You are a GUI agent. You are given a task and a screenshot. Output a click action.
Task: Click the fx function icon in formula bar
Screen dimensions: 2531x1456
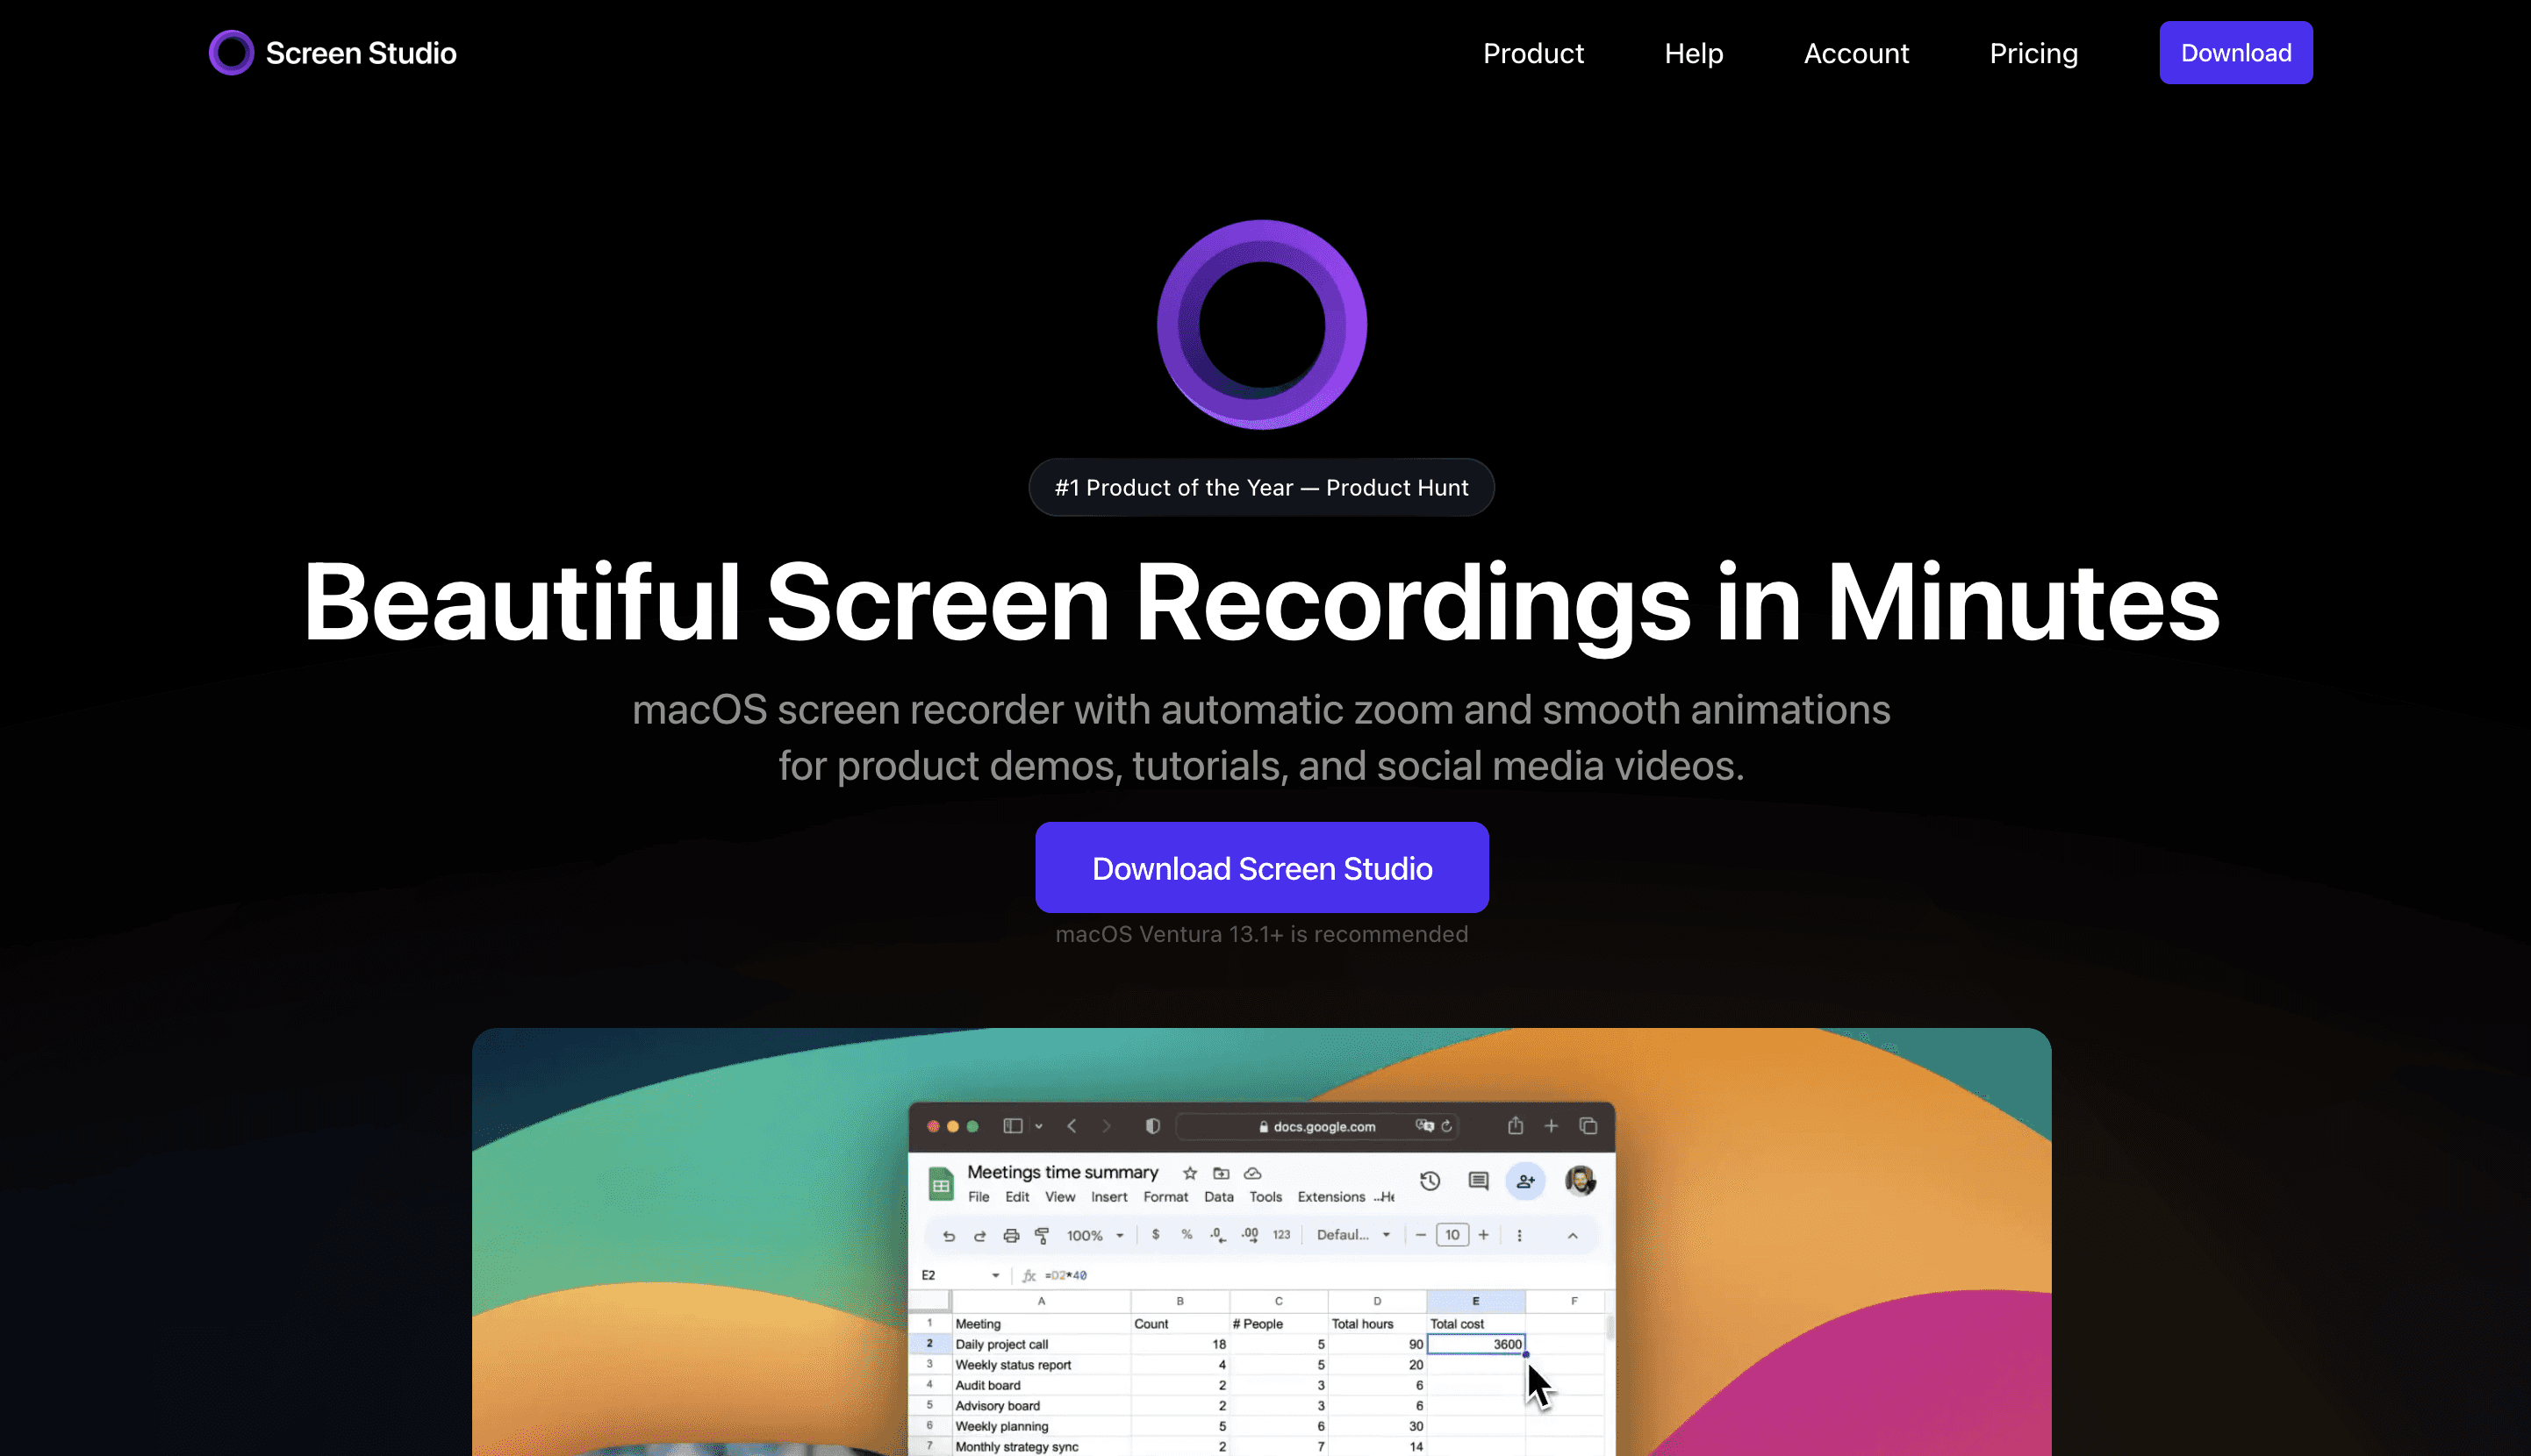pyautogui.click(x=1029, y=1276)
